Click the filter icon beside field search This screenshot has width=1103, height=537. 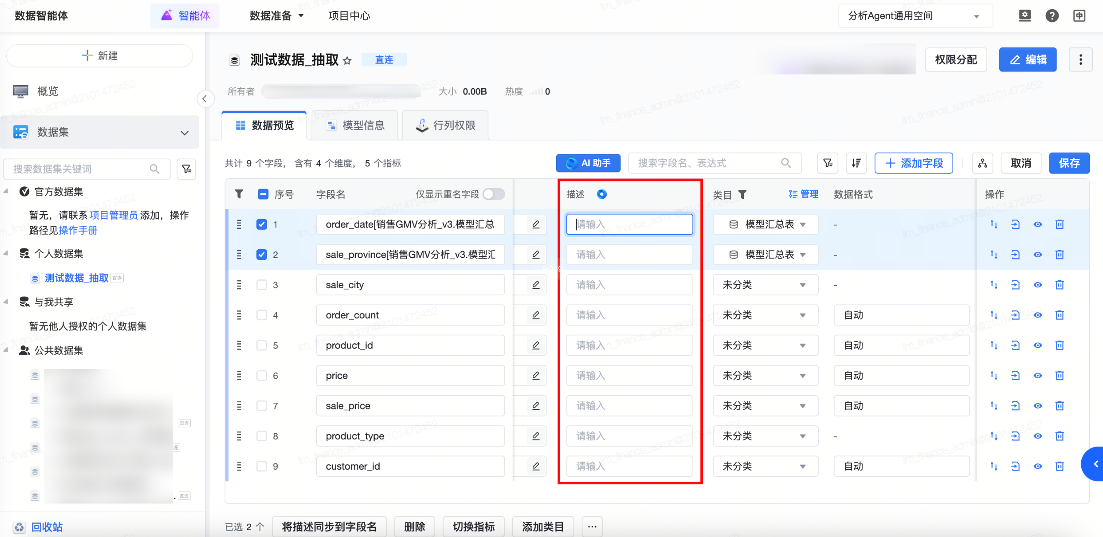click(827, 163)
